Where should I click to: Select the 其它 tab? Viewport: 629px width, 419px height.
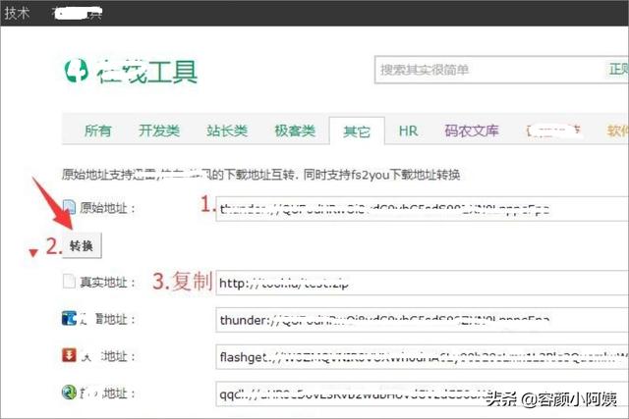pos(356,131)
